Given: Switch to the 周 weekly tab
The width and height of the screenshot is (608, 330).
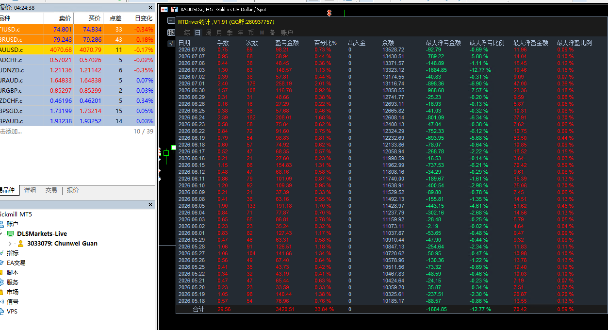Looking at the screenshot, I should [209, 33].
